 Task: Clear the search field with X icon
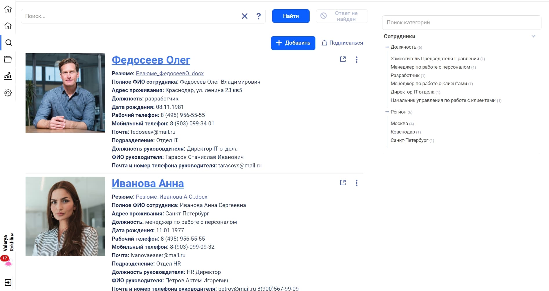point(245,16)
